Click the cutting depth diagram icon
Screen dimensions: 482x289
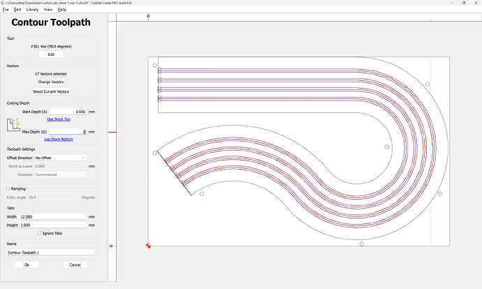[14, 126]
